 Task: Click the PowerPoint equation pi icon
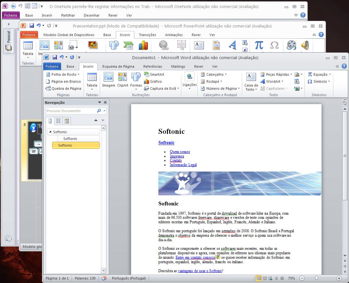pos(259,45)
